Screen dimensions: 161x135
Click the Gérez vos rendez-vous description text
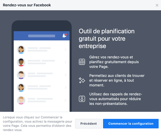tap(114, 62)
